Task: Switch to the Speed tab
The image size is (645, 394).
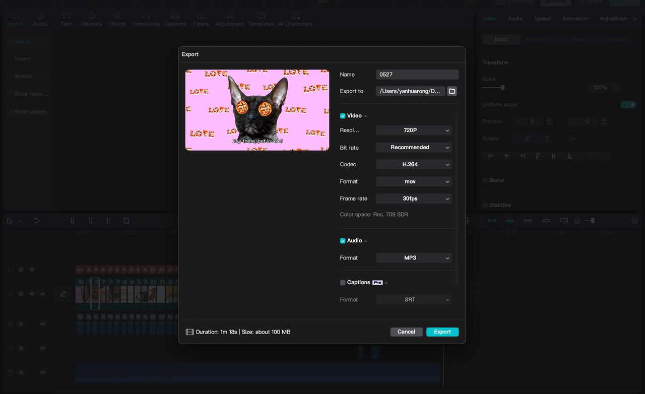Action: (x=542, y=19)
